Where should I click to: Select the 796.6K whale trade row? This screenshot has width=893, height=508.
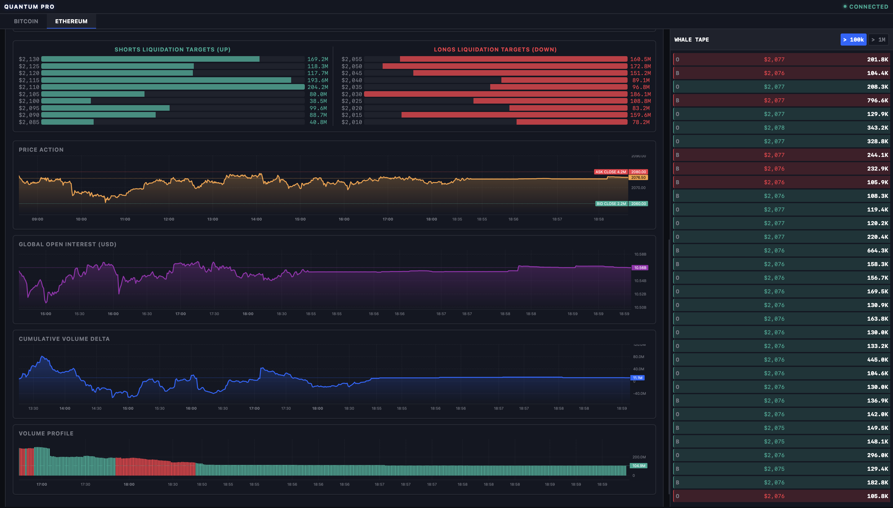coord(781,100)
